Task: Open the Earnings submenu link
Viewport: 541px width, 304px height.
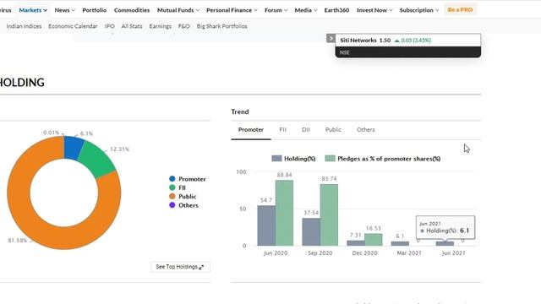Action: click(160, 26)
